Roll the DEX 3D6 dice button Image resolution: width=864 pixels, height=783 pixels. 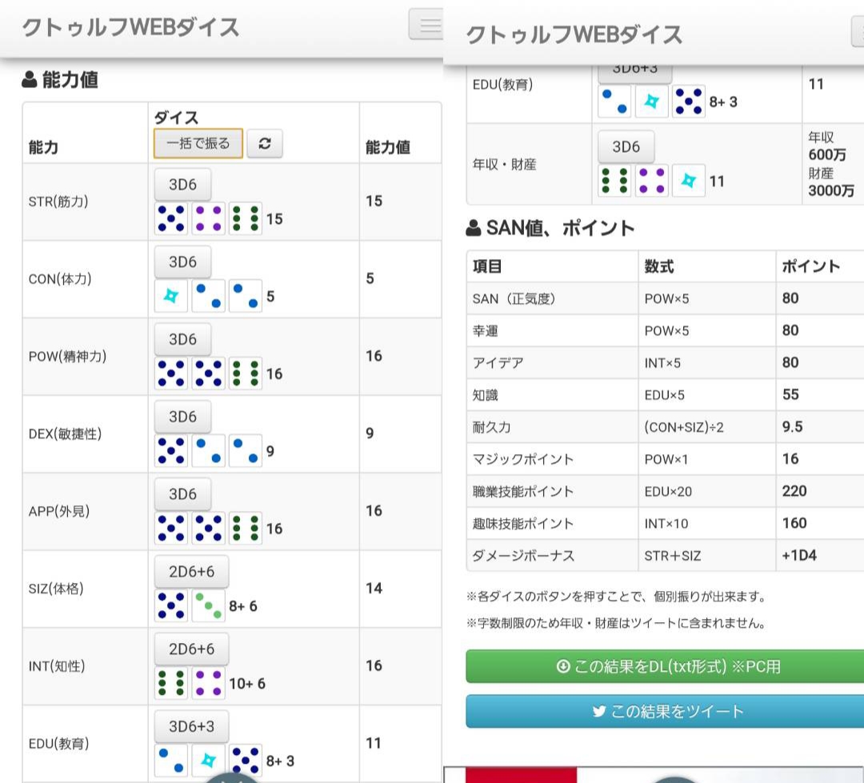pos(182,417)
